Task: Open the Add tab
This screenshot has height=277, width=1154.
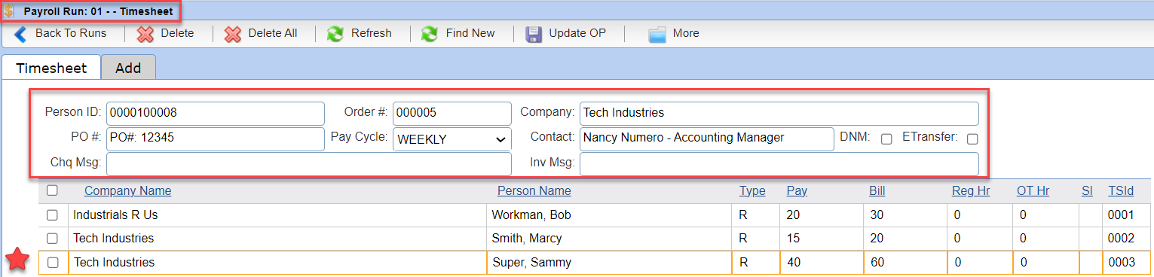Action: tap(128, 68)
